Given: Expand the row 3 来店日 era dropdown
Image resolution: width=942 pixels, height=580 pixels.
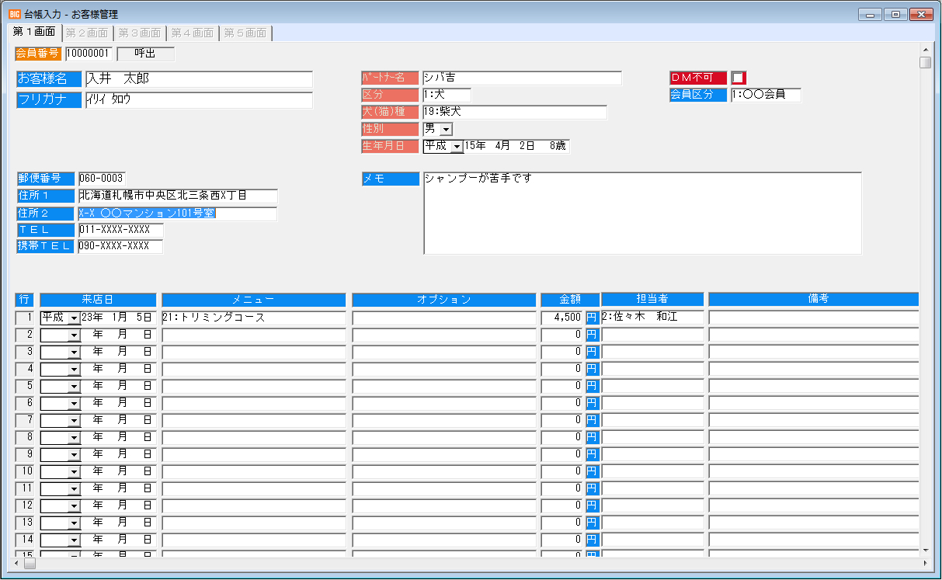Looking at the screenshot, I should [74, 352].
